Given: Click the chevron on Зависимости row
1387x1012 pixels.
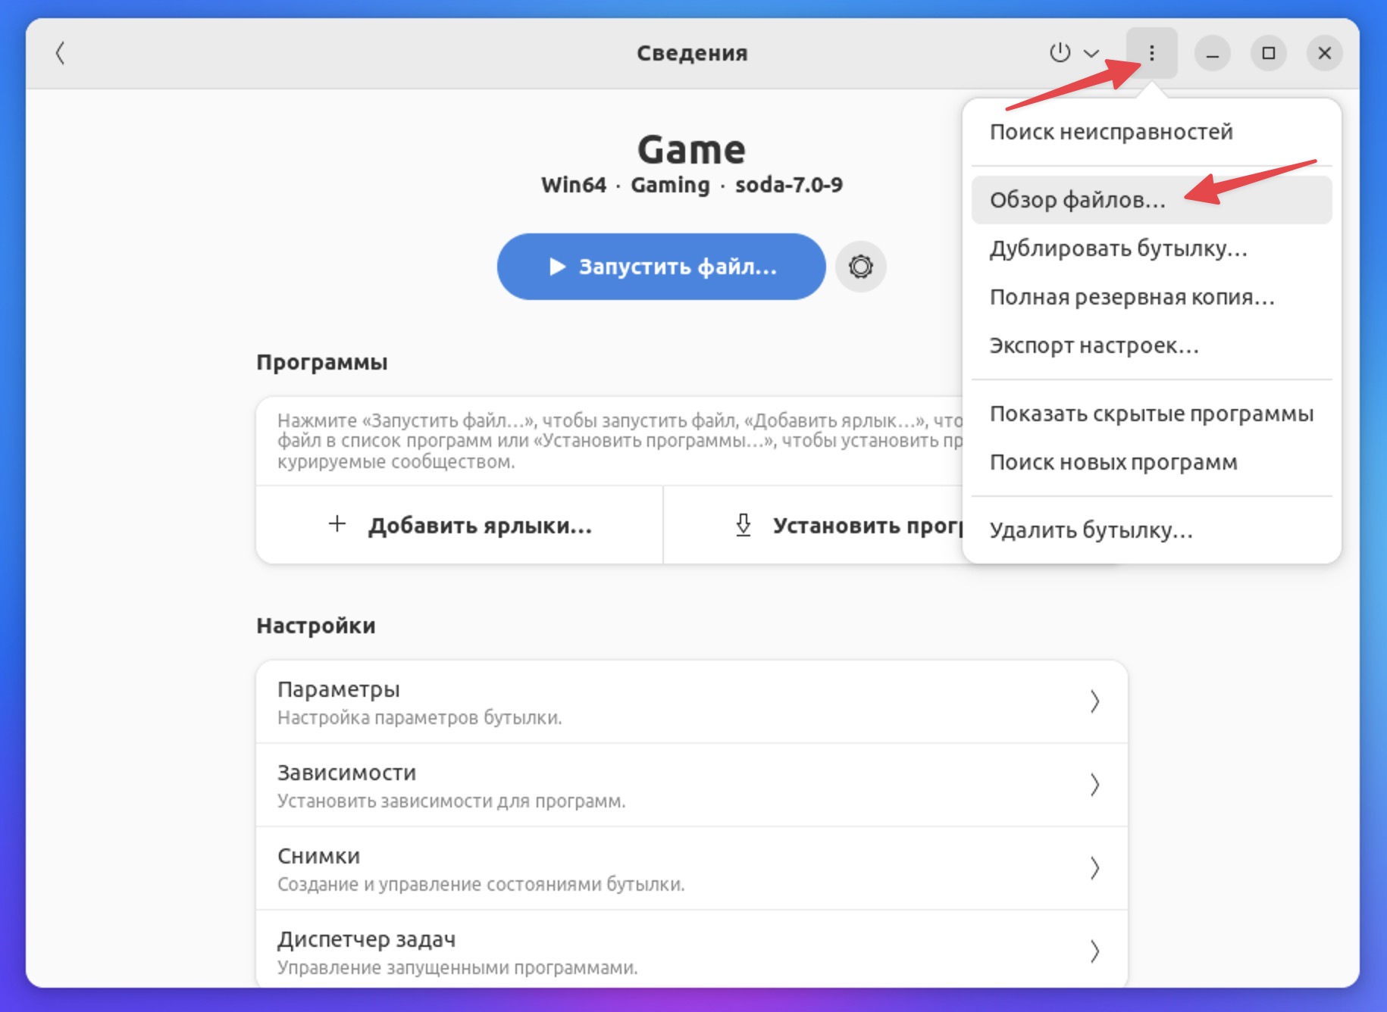Looking at the screenshot, I should (x=1094, y=785).
